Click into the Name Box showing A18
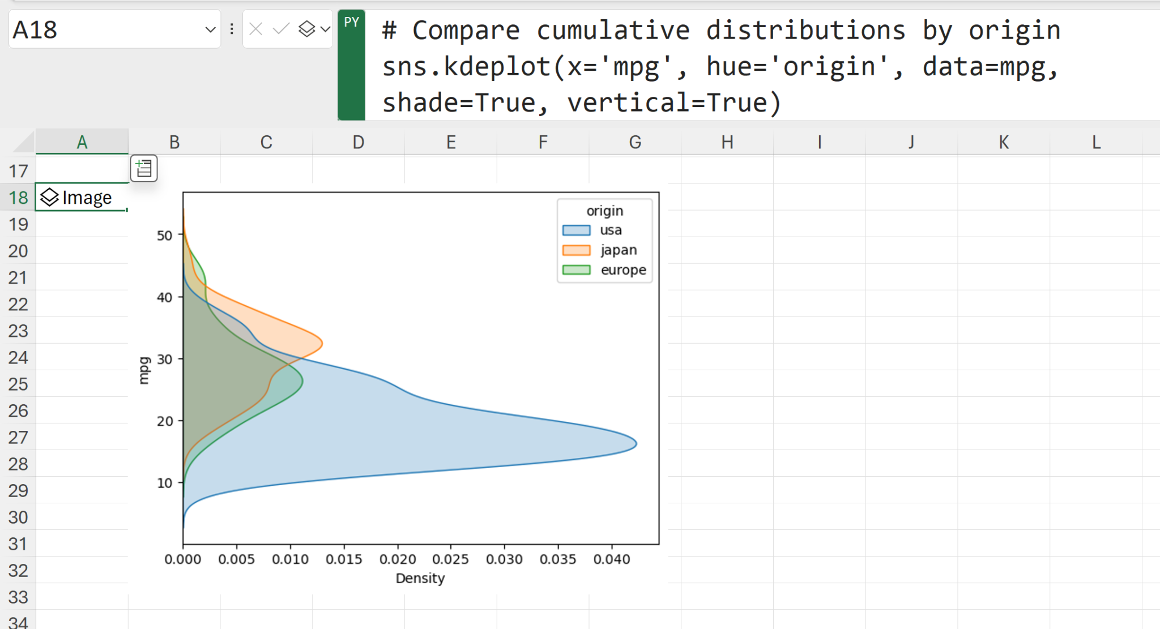Screen dimensions: 1160x629 pos(102,29)
